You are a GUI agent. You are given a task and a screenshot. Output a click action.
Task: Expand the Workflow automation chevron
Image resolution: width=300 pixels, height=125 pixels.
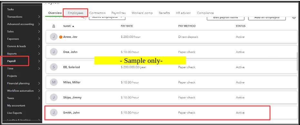[x=39, y=91]
